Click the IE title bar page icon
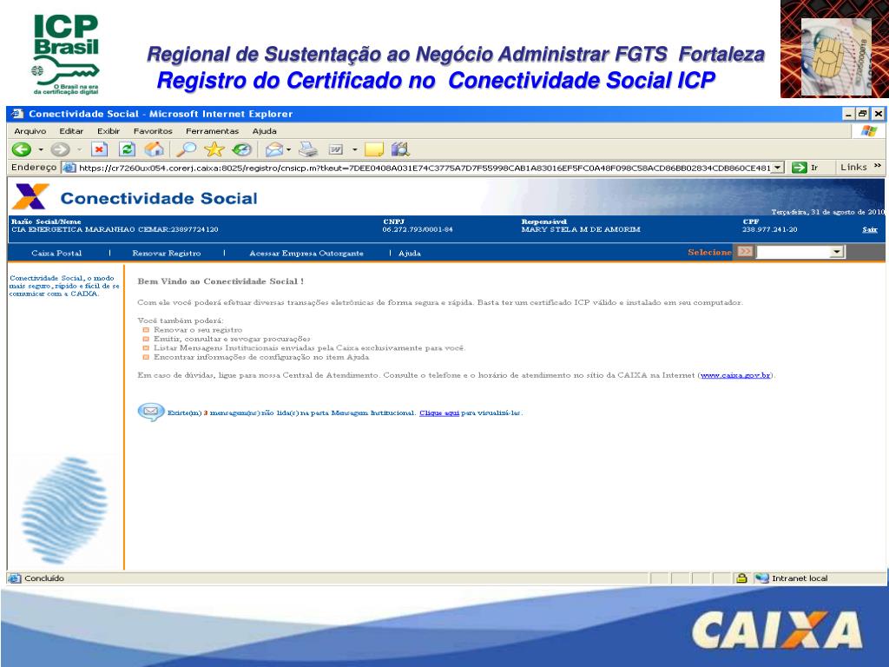The image size is (889, 667). [17, 114]
